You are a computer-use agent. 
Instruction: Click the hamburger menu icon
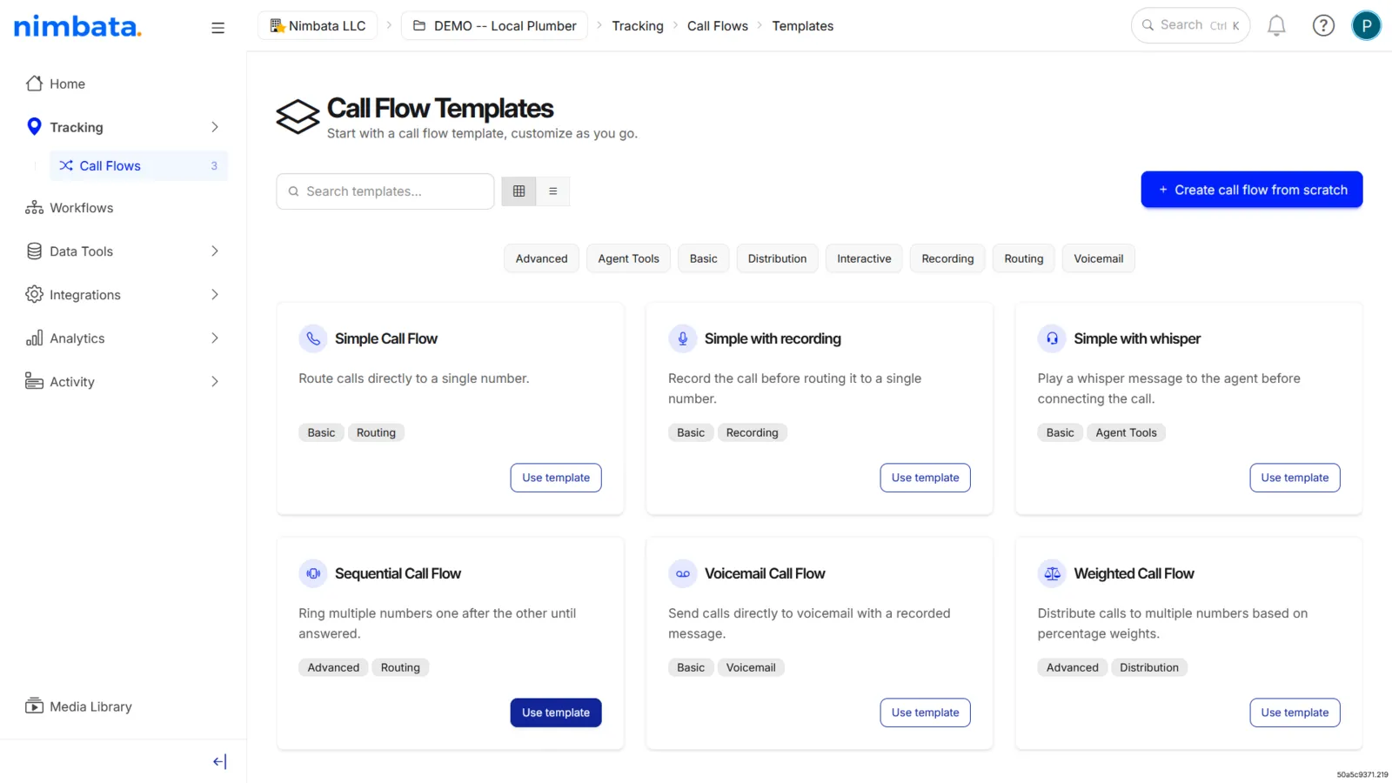217,28
